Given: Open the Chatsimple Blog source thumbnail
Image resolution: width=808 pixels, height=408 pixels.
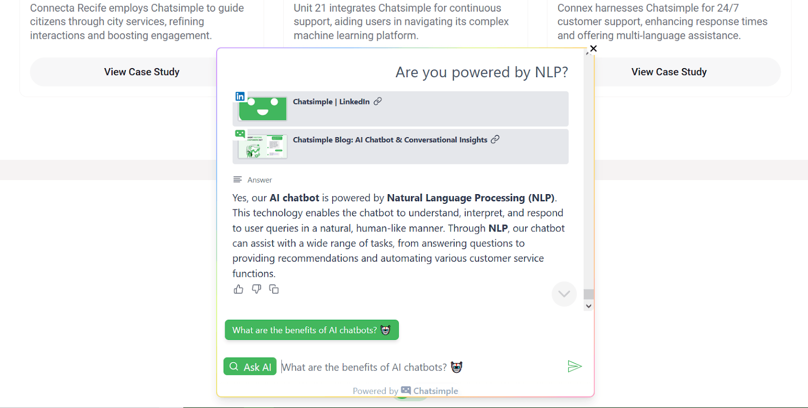Looking at the screenshot, I should point(263,147).
